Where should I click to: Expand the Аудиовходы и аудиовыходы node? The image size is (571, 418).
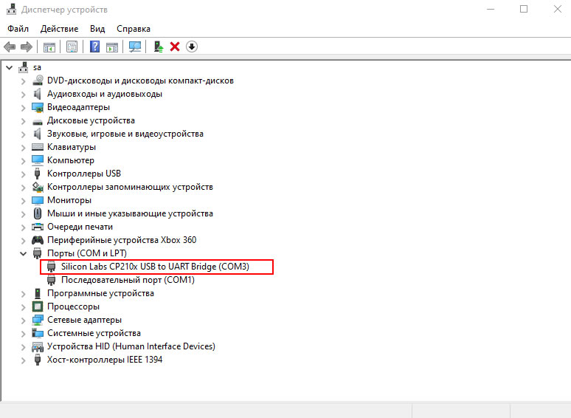click(24, 95)
